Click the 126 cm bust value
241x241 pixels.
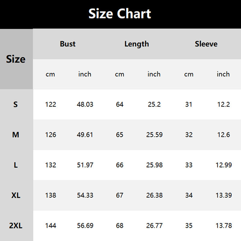51,135
